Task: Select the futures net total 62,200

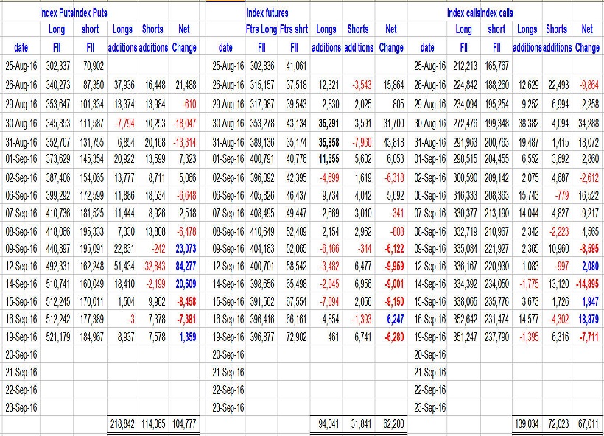Action: [390, 424]
